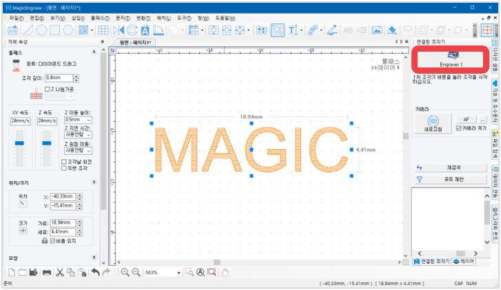Click the Text frame 'A' icon
501x290 pixels.
(x=145, y=30)
